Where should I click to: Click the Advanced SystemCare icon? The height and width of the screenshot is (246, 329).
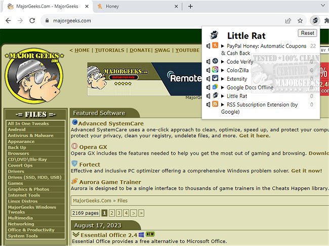[75, 122]
